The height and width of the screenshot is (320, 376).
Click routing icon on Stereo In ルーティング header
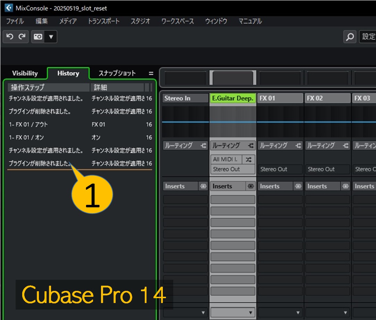click(x=203, y=145)
